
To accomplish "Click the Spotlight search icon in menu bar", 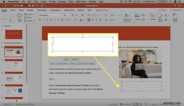I will [170, 1].
